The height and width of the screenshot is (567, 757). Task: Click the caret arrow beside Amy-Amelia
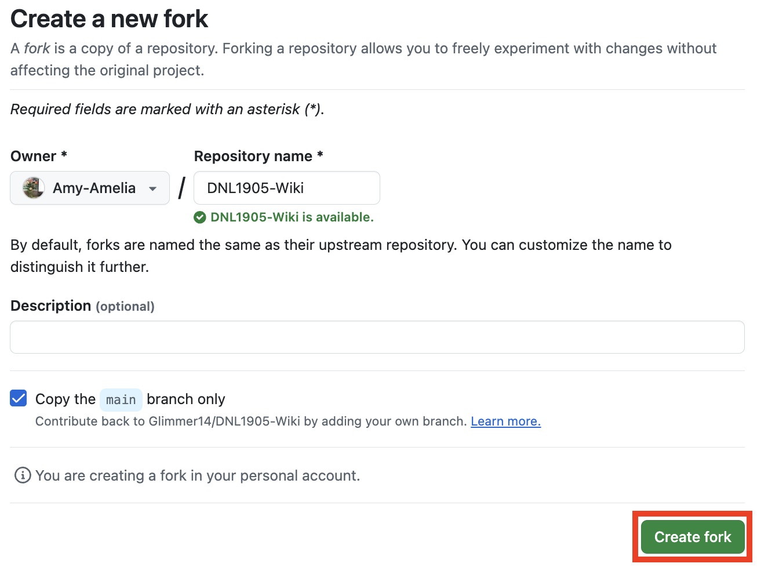tap(152, 188)
